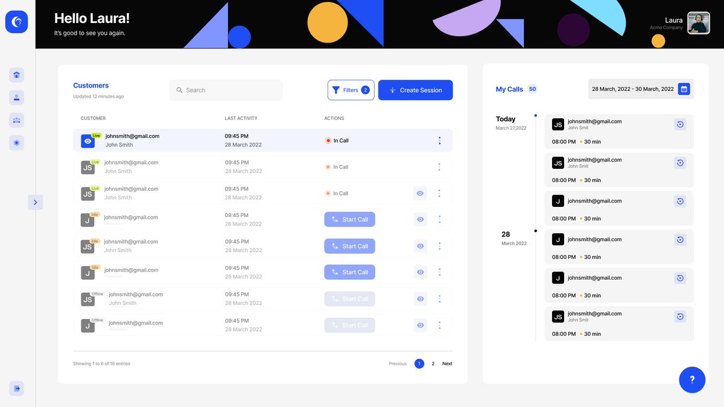Click the Customers heading

tap(91, 86)
